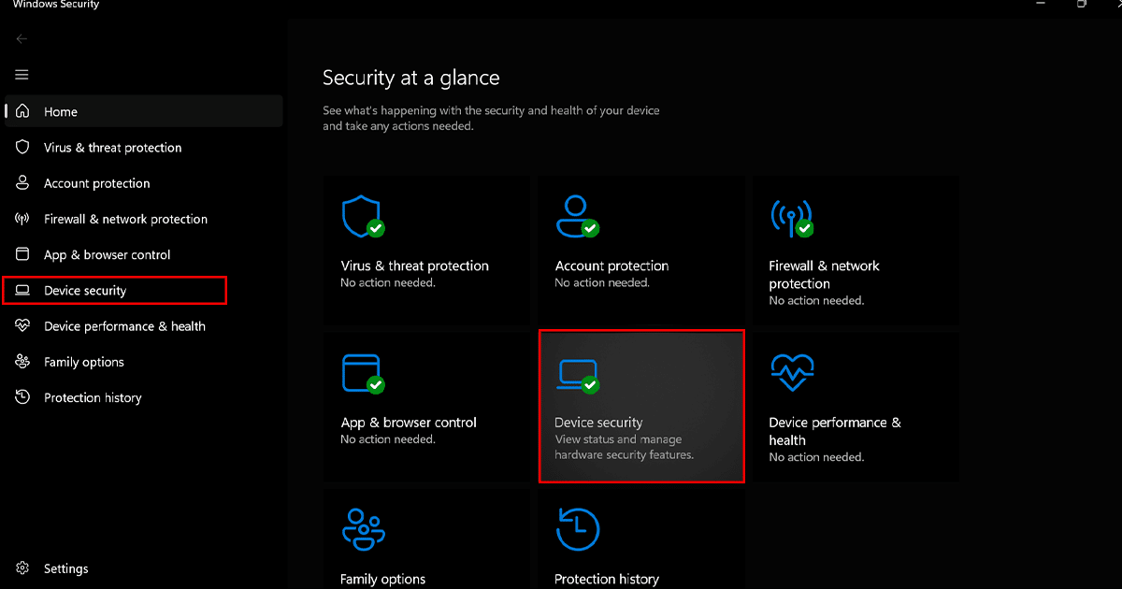The image size is (1122, 589).
Task: Click the Virus & threat protection shield tile icon
Action: [362, 216]
